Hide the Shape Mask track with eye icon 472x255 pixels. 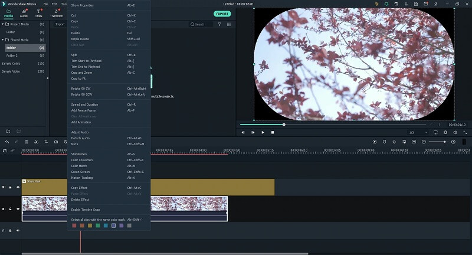(x=18, y=187)
